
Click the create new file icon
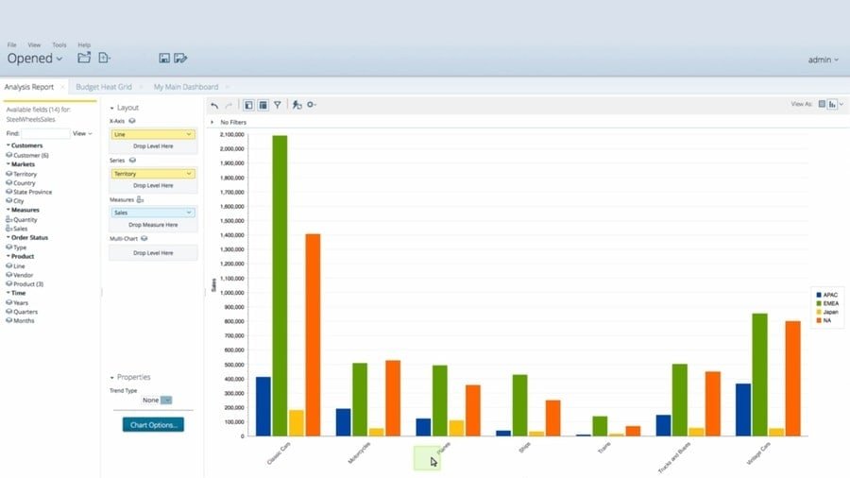pyautogui.click(x=104, y=59)
